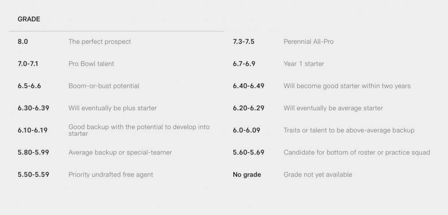Image resolution: width=448 pixels, height=215 pixels.
Task: Select the 6.7-6.9 grade range
Action: point(244,64)
